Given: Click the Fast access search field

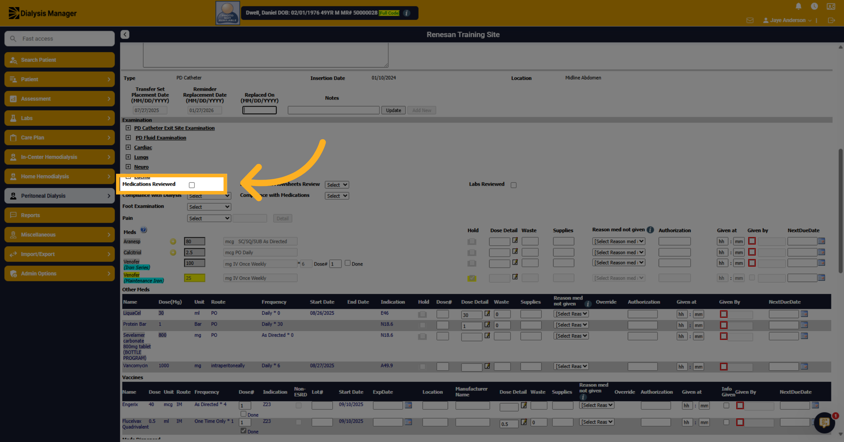Looking at the screenshot, I should pos(59,39).
